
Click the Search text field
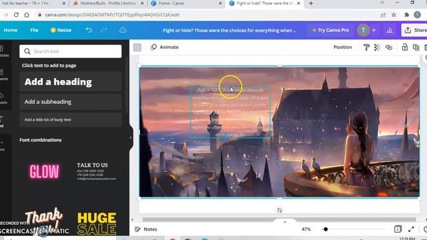[x=71, y=51]
